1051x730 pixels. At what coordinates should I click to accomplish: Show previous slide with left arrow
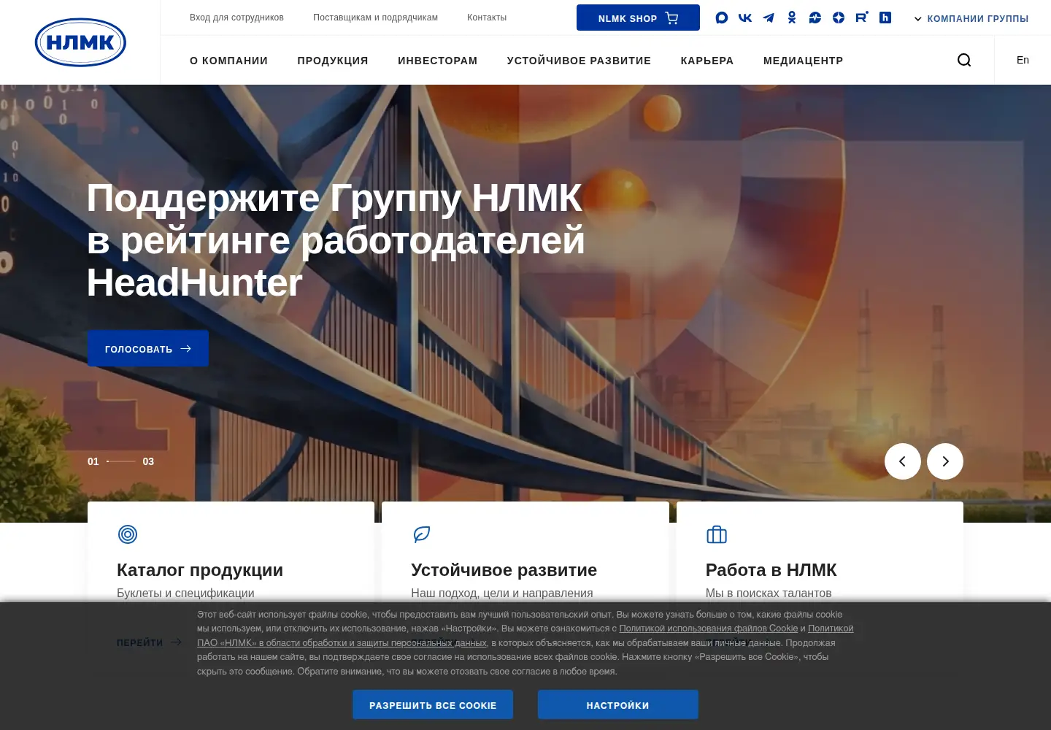903,461
